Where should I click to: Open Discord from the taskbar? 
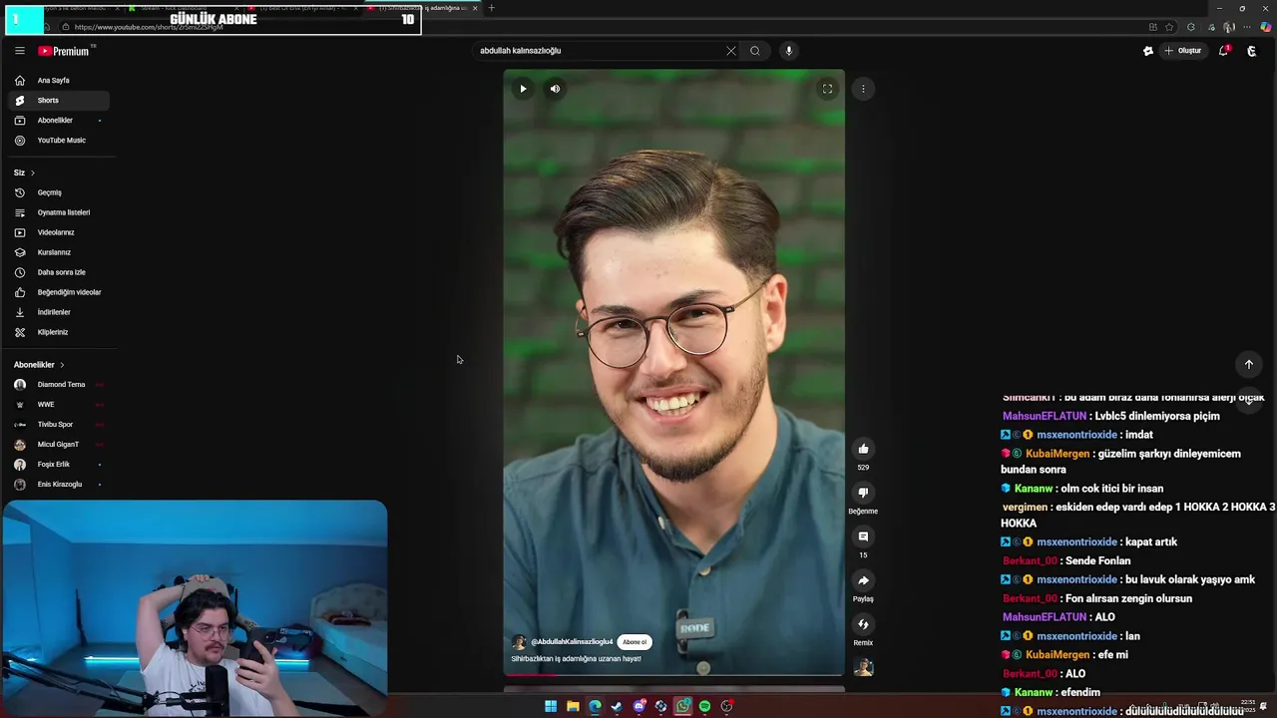point(638,706)
